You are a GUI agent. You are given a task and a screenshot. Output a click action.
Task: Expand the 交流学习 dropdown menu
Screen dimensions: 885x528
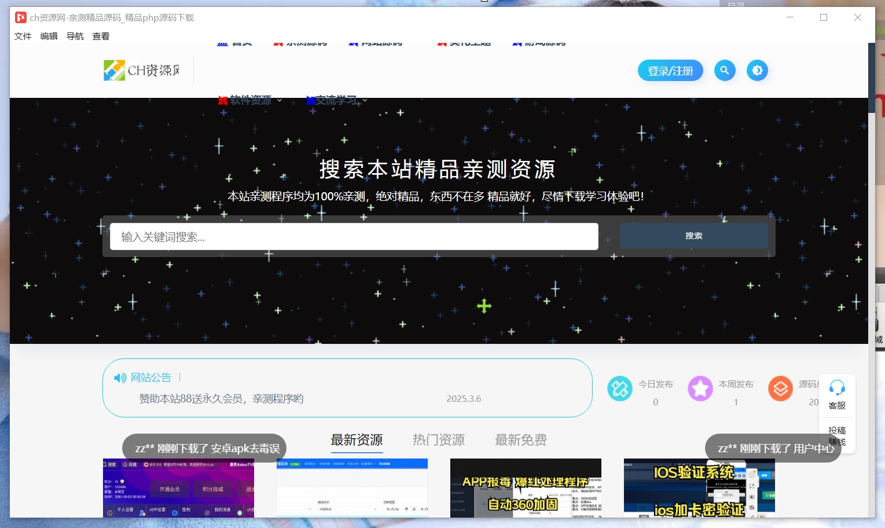coord(336,100)
